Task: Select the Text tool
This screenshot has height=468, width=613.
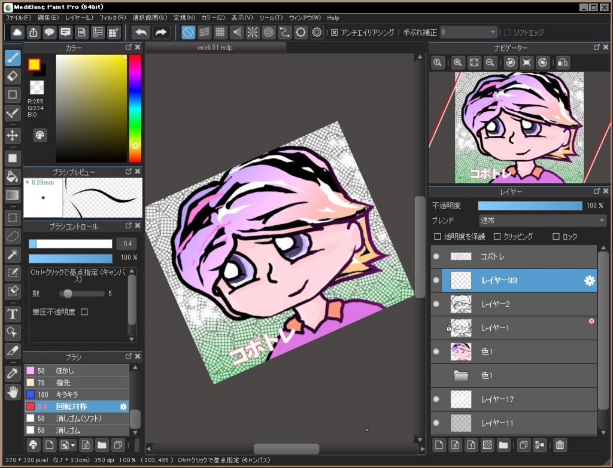Action: [x=13, y=314]
